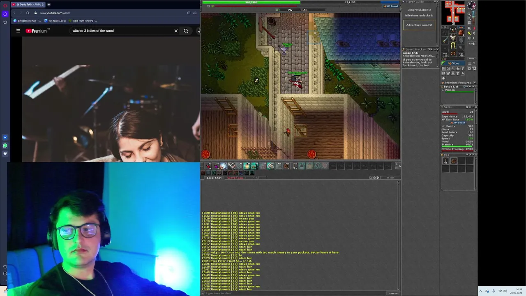Open the Tibia Hunt Finder bookmark
The width and height of the screenshot is (526, 296).
tap(83, 21)
